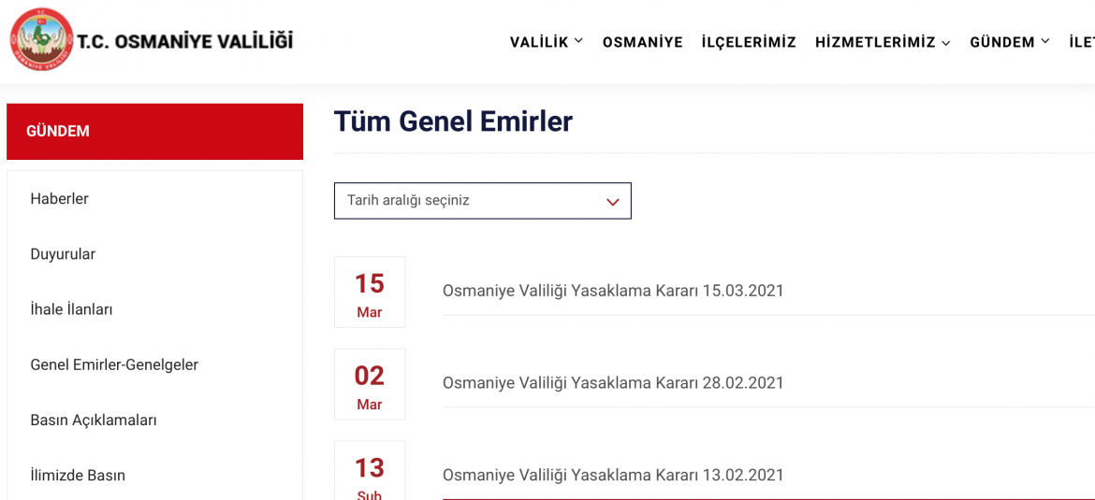1095x500 pixels.
Task: Open the Tarih aralığı seçiniz date selector
Action: tap(483, 201)
